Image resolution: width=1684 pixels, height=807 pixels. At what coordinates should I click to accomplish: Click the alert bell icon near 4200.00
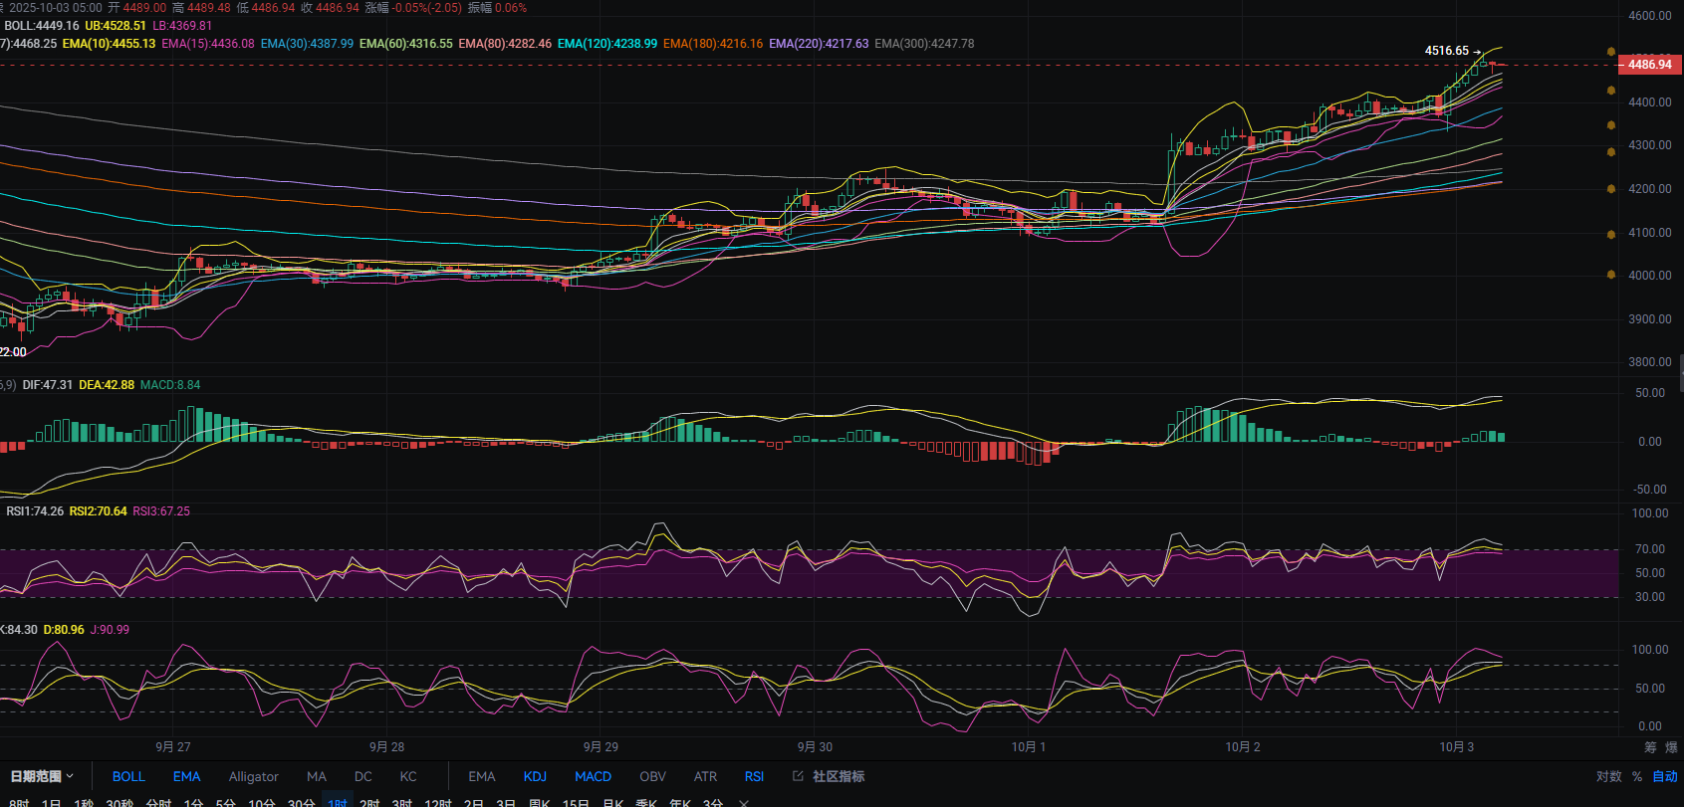(1611, 188)
